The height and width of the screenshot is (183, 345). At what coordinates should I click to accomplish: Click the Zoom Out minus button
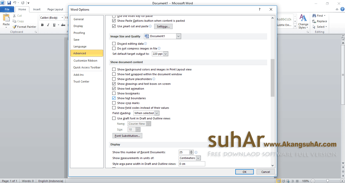click(313, 181)
